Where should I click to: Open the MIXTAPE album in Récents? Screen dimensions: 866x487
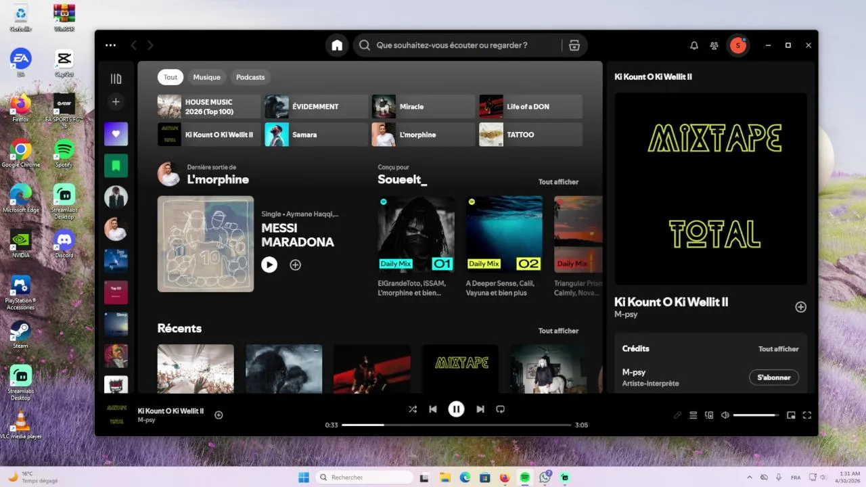(x=460, y=369)
